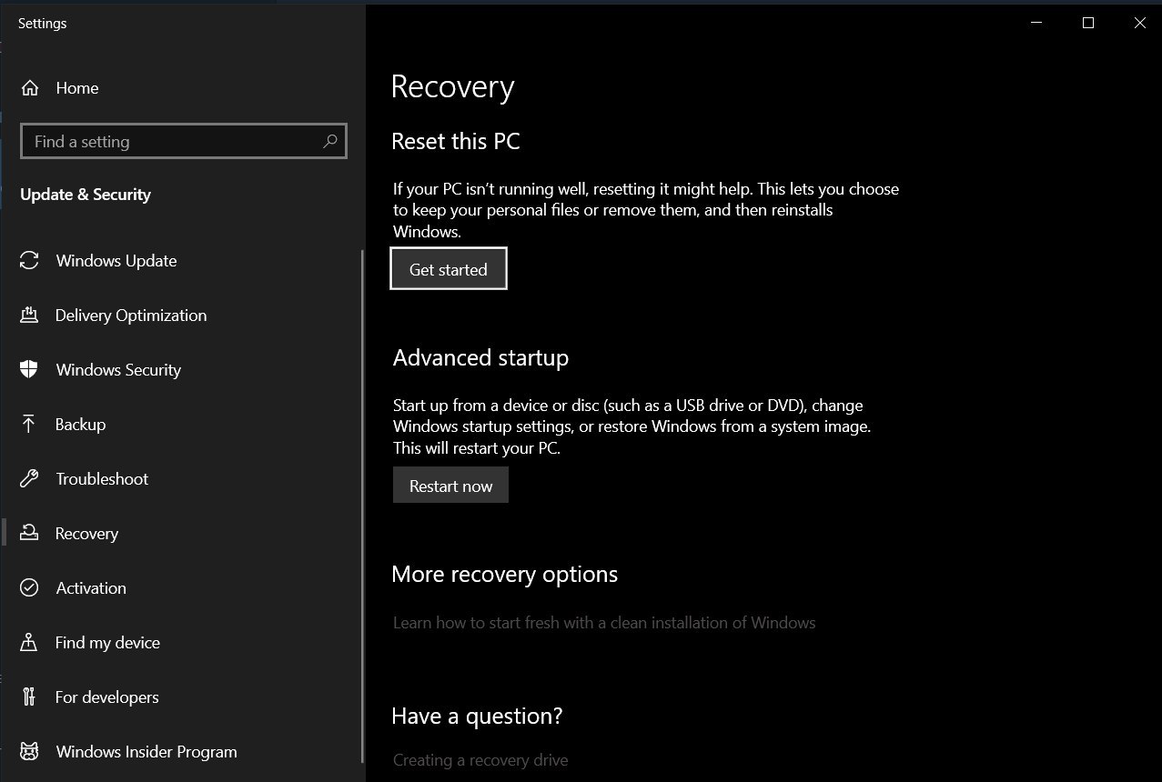Click the More recovery options heading

(505, 575)
